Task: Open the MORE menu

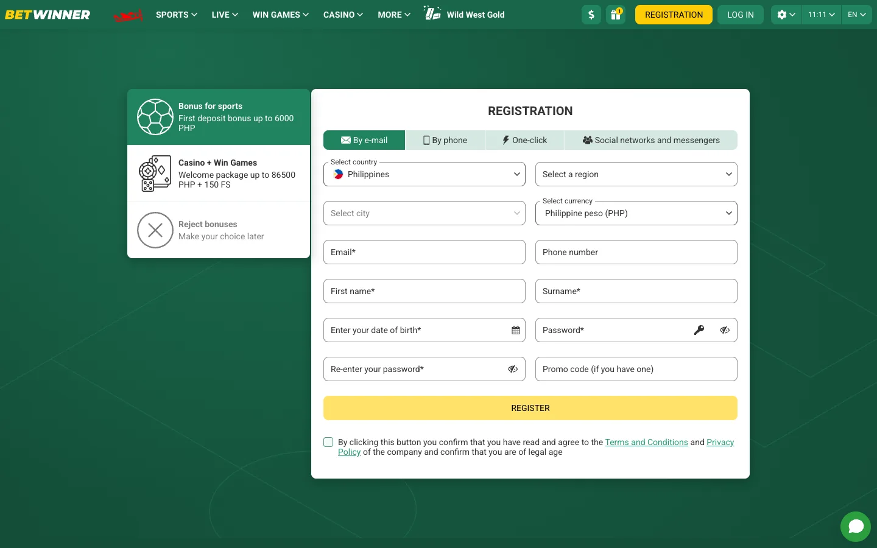Action: [x=394, y=15]
